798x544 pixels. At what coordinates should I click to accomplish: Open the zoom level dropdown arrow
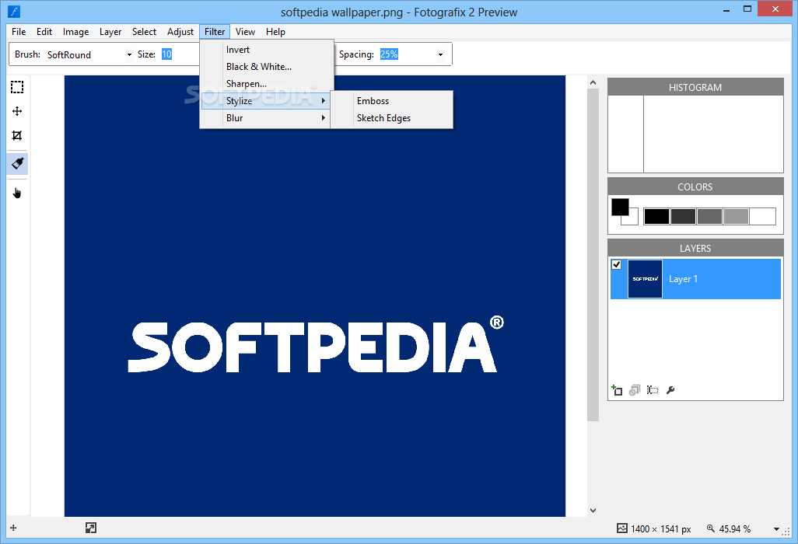(777, 528)
